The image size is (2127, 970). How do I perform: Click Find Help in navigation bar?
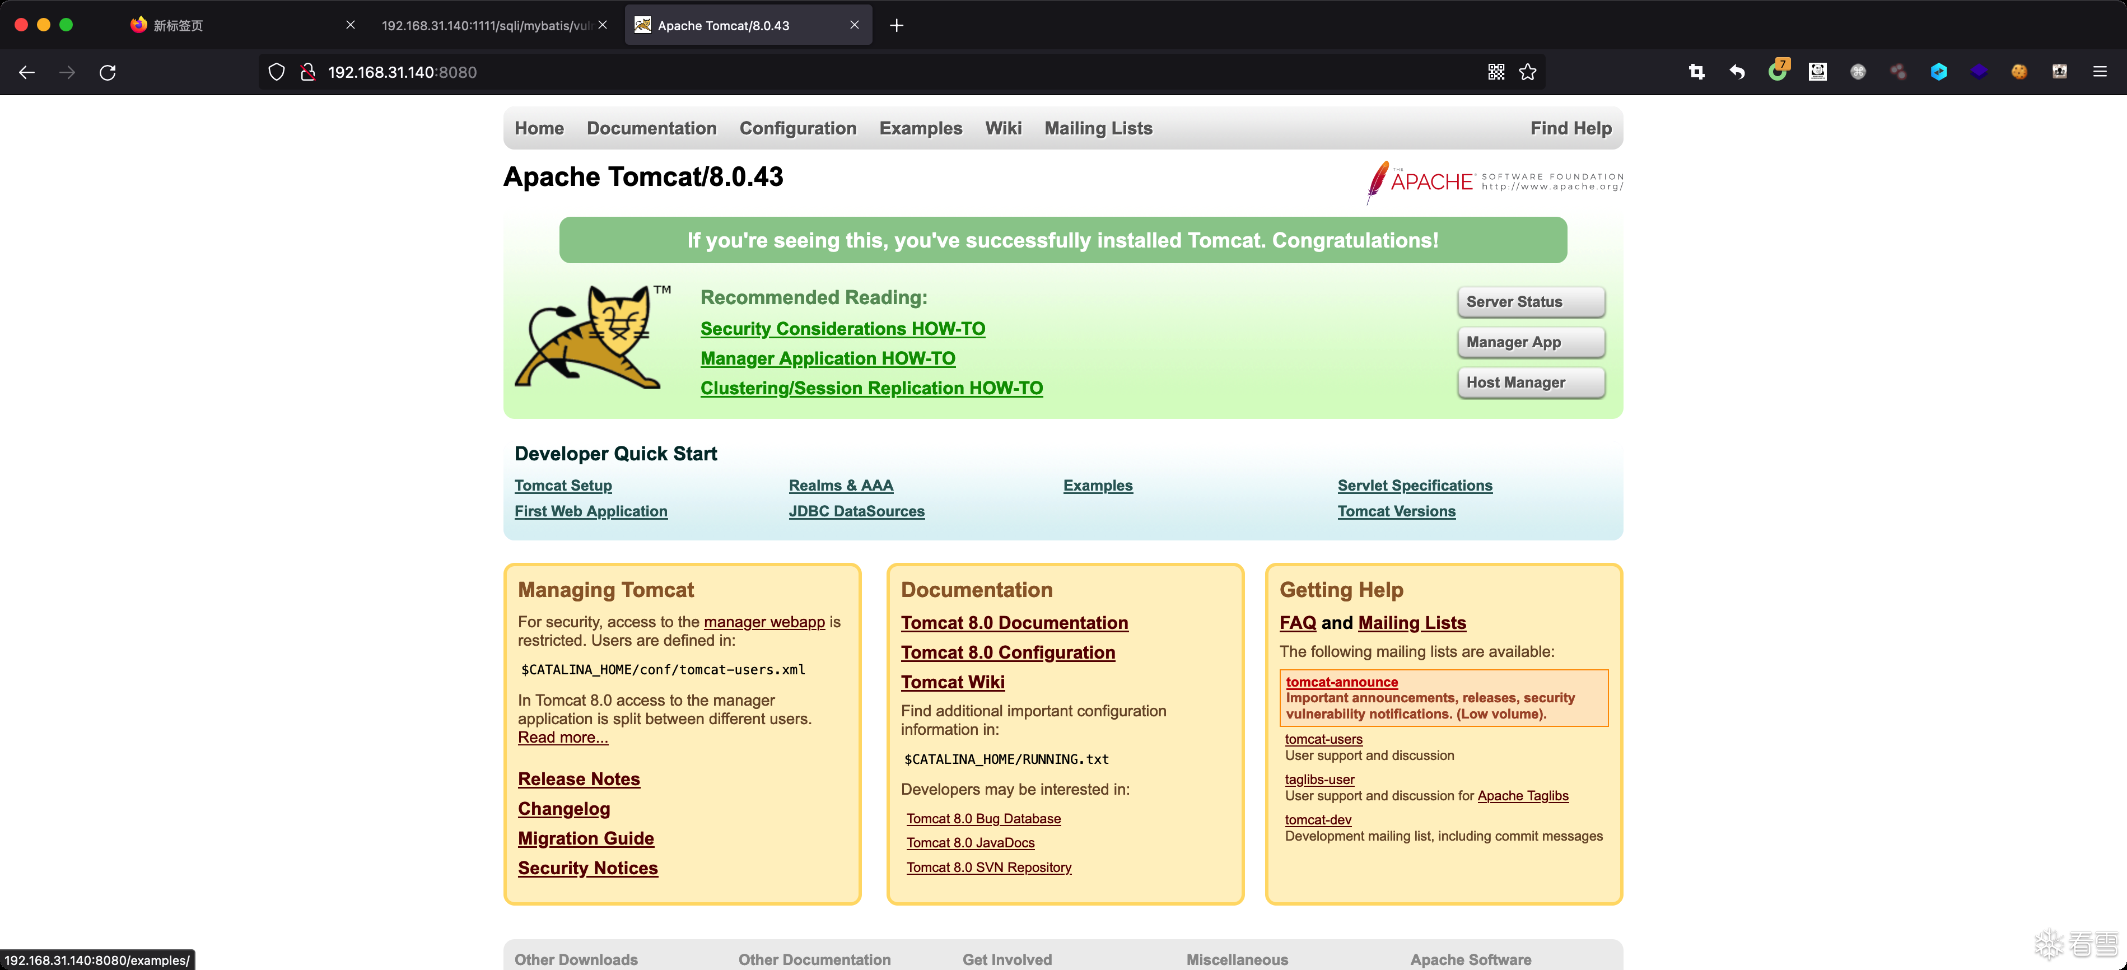tap(1570, 128)
